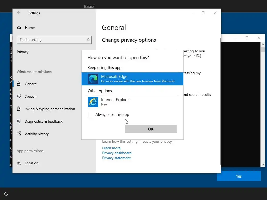
Task: Open the Privacy dashboard link
Action: (x=117, y=153)
